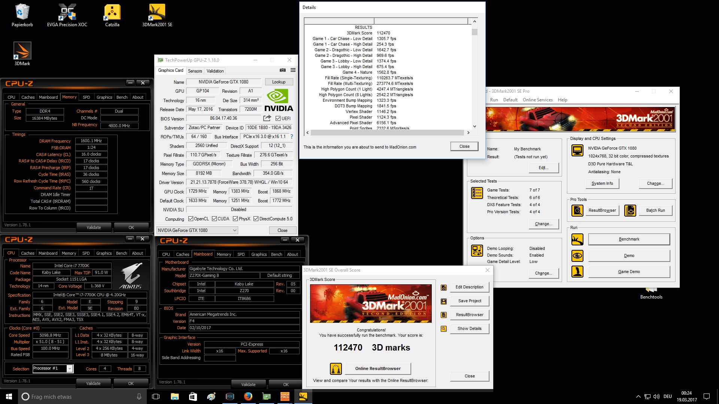Click Close in the Details dialog

[464, 146]
